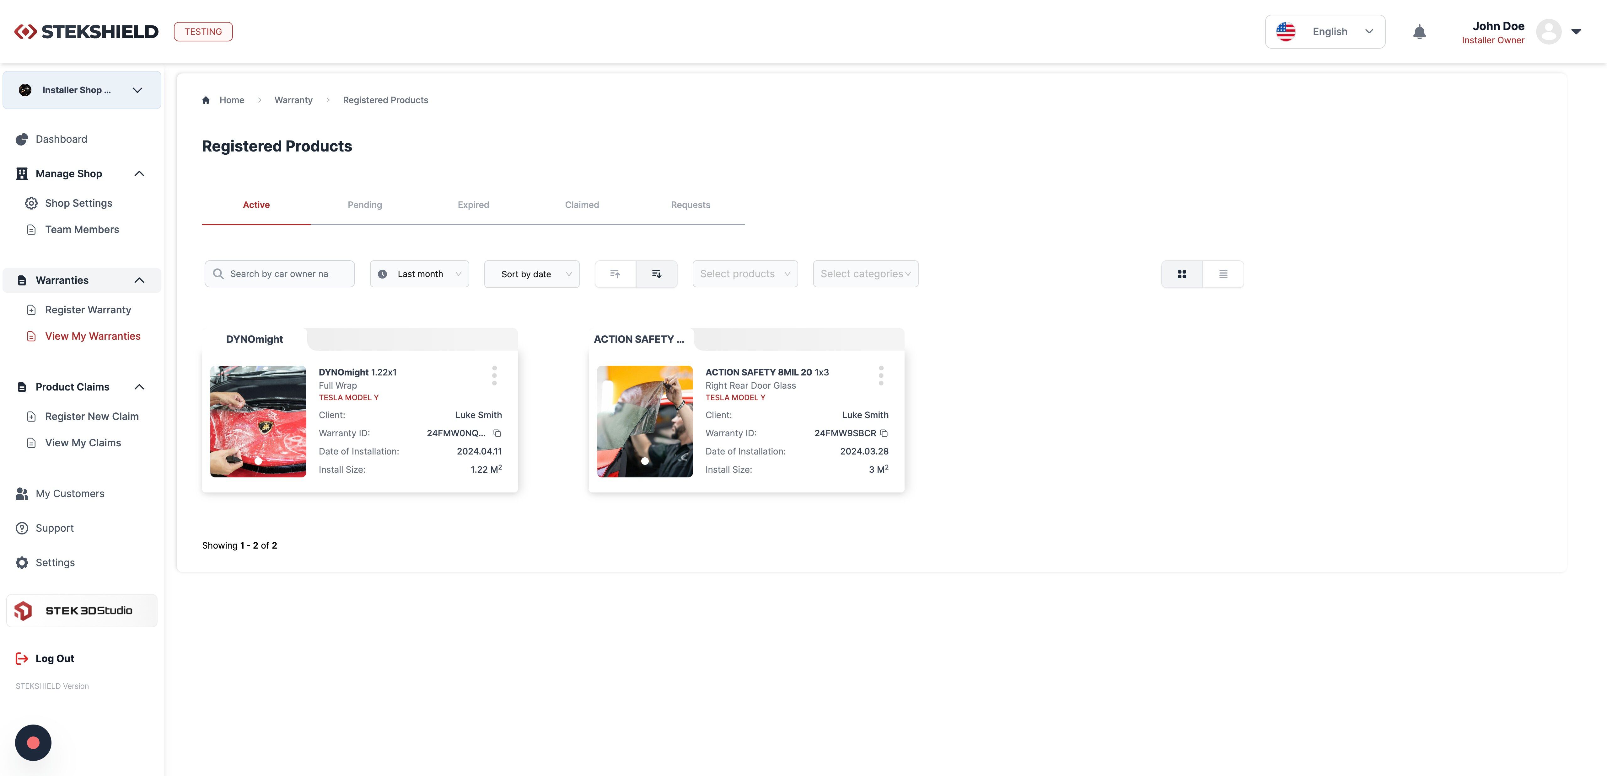Select the Active tab

(x=256, y=205)
